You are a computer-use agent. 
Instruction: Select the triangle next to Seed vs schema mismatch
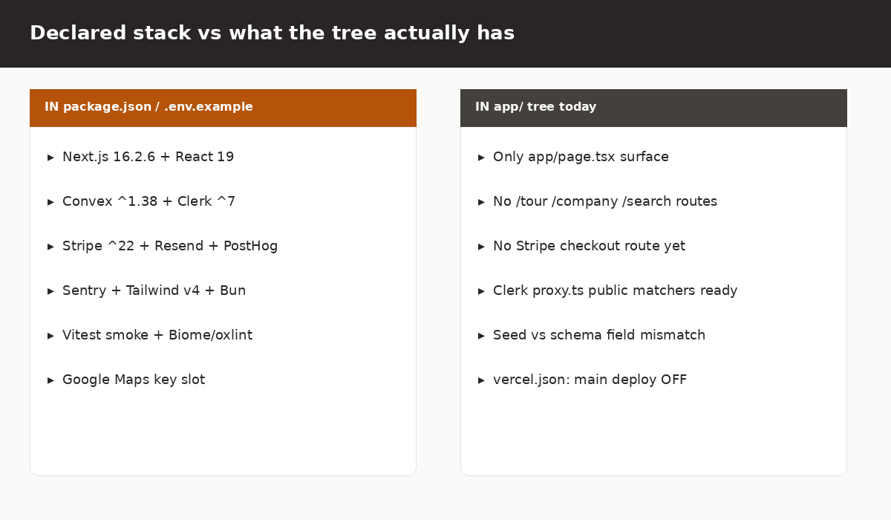(481, 336)
